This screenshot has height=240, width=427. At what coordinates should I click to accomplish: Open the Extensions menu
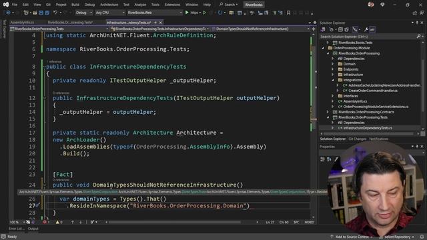pos(172,5)
